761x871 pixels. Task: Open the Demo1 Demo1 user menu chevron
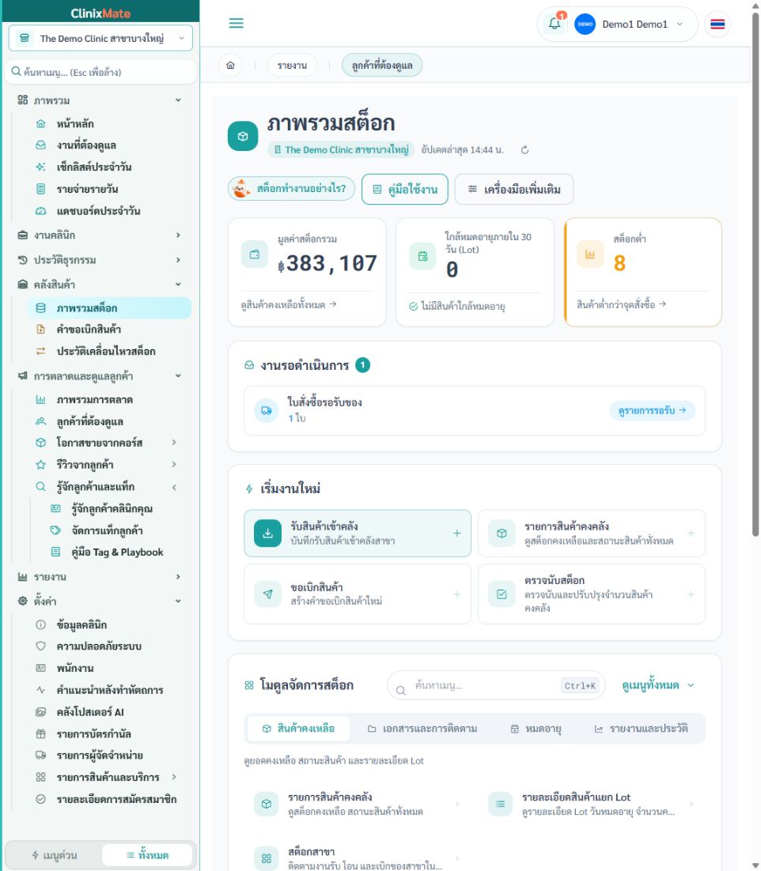[x=680, y=24]
